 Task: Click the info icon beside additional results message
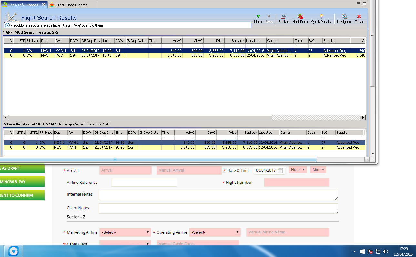(7, 25)
